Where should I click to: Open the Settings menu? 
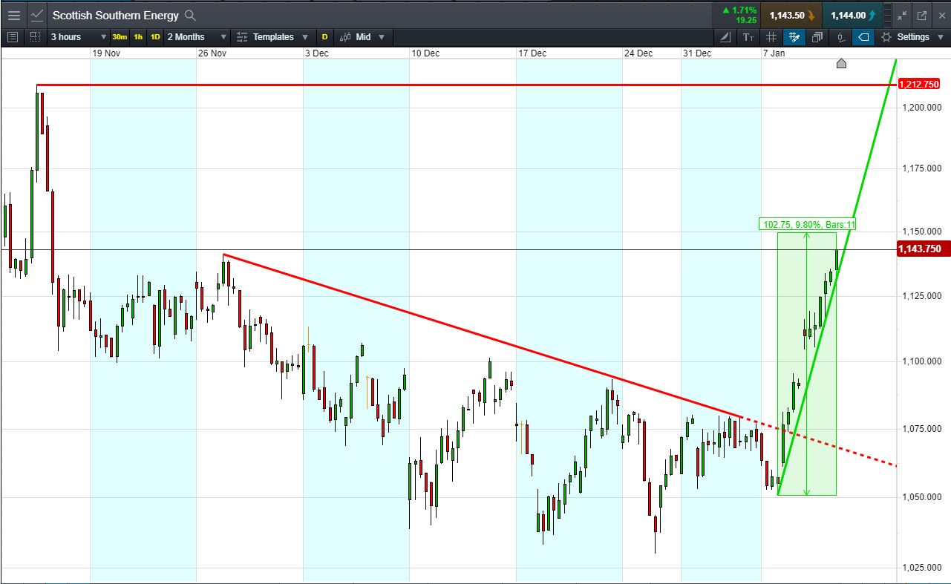tap(906, 37)
